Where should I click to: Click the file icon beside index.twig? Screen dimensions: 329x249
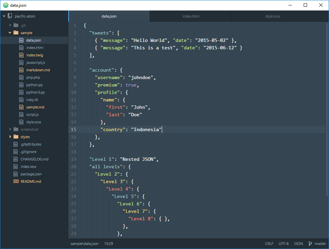(x=22, y=55)
